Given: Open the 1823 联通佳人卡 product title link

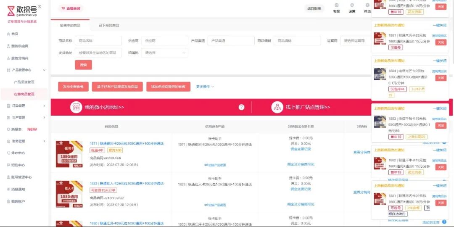Looking at the screenshot, I should tap(127, 183).
